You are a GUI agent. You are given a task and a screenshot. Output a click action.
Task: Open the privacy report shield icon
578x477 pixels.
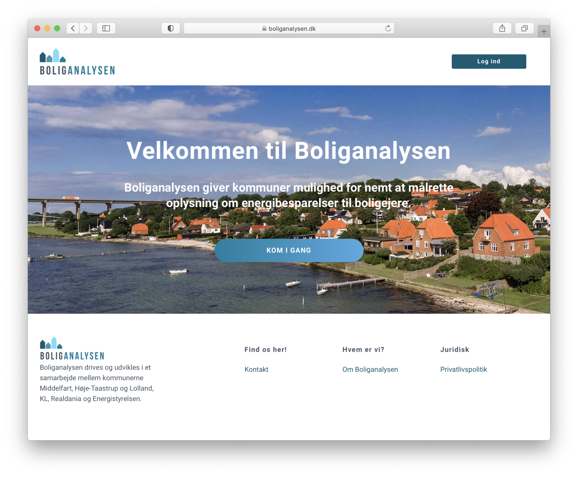tap(171, 28)
